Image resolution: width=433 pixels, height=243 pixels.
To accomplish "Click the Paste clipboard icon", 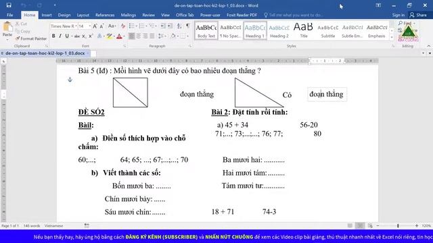I will (x=7, y=27).
